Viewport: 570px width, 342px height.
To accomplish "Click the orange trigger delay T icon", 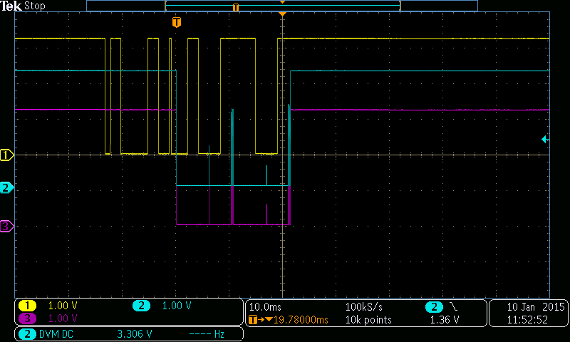I will point(253,320).
